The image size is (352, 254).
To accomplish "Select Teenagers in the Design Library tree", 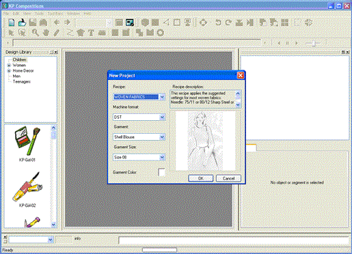I will click(22, 82).
